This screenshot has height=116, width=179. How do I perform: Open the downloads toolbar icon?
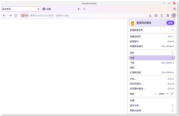click(x=150, y=15)
